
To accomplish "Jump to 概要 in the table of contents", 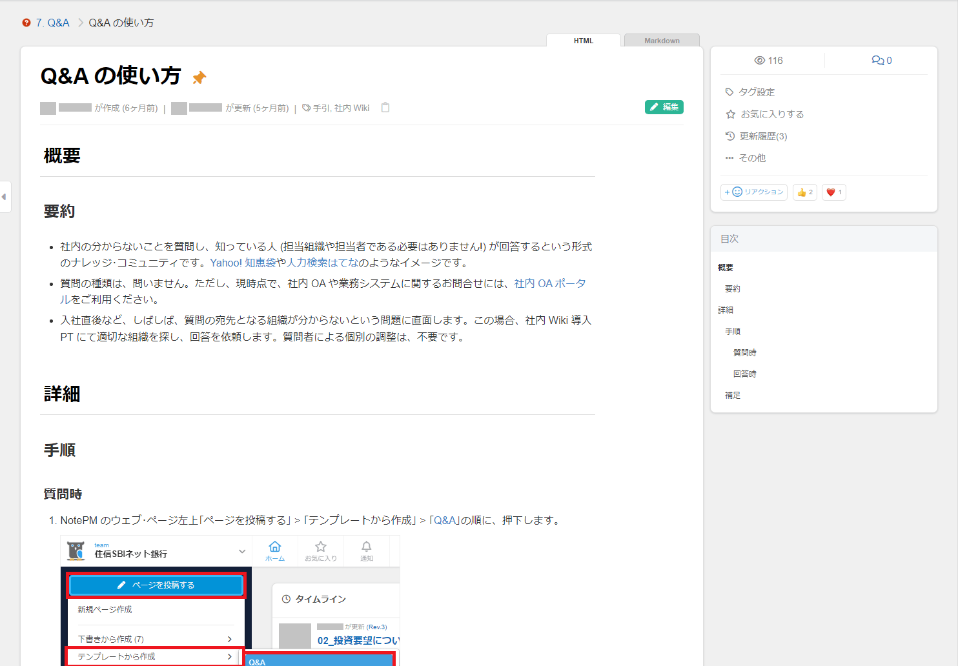I will tap(726, 268).
